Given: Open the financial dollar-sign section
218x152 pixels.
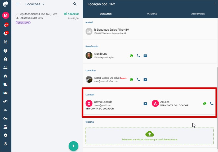Looking at the screenshot, I should (5, 51).
